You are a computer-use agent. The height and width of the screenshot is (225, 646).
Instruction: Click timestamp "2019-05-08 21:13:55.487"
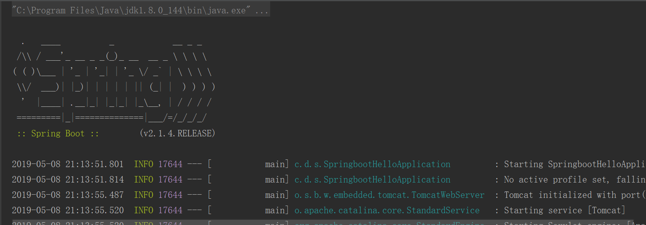(67, 195)
